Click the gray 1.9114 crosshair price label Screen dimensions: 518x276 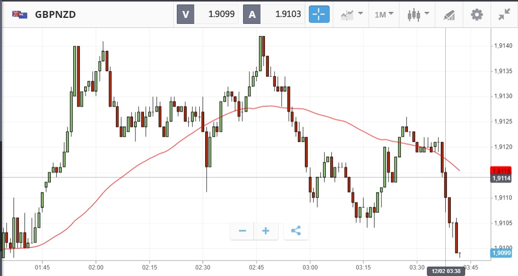point(501,179)
